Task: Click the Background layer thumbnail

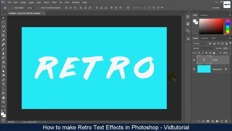Action: click(x=204, y=69)
